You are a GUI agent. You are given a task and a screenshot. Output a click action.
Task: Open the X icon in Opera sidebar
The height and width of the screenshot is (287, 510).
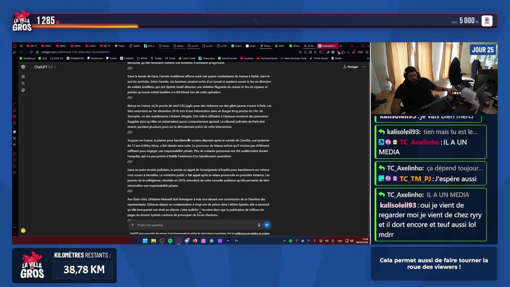coord(14,138)
